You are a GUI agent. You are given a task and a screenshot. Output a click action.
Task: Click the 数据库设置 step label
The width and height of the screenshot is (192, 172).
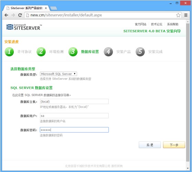90,52
